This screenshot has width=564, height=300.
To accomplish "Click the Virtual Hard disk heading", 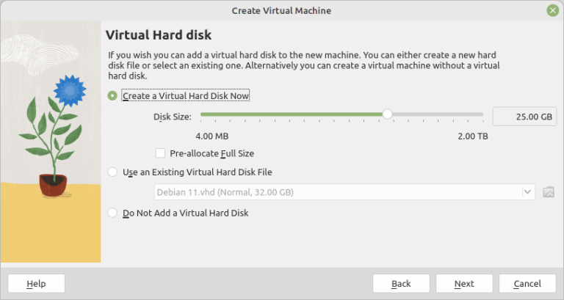I will (159, 34).
